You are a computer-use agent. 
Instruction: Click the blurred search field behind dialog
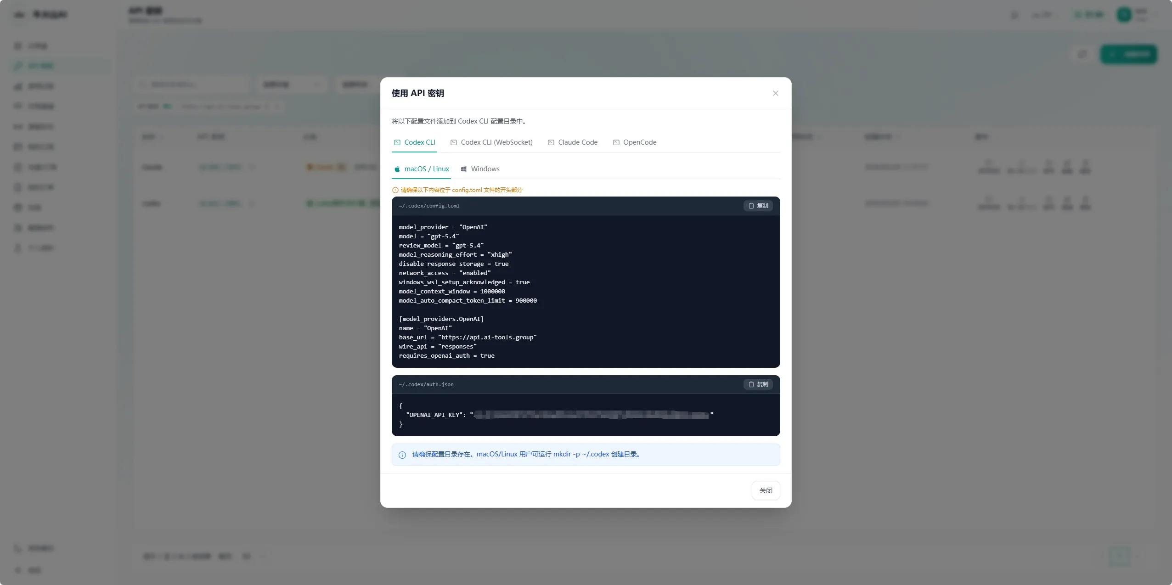pyautogui.click(x=193, y=84)
